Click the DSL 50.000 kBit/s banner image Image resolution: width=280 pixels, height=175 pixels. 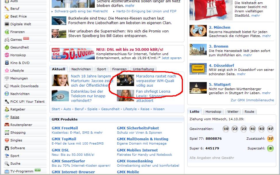(73, 54)
